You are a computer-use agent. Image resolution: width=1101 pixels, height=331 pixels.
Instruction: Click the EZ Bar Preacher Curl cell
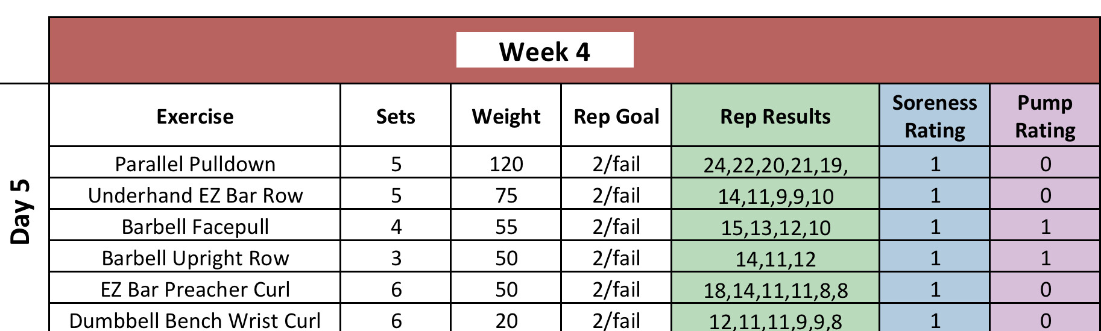coord(195,289)
